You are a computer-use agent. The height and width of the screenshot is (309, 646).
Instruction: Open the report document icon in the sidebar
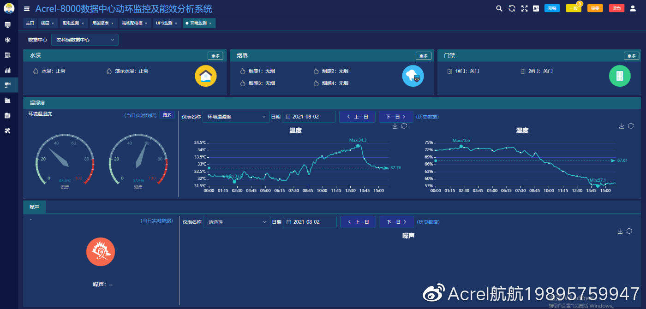[x=7, y=115]
